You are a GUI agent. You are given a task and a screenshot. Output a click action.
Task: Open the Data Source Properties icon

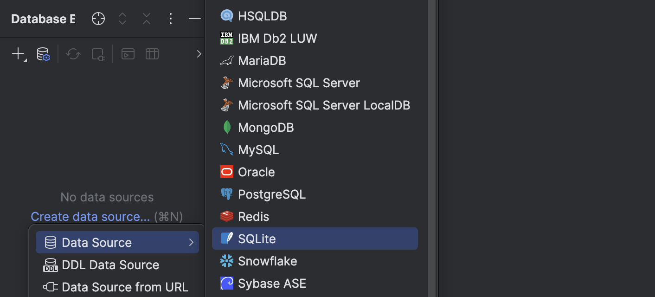pyautogui.click(x=43, y=54)
